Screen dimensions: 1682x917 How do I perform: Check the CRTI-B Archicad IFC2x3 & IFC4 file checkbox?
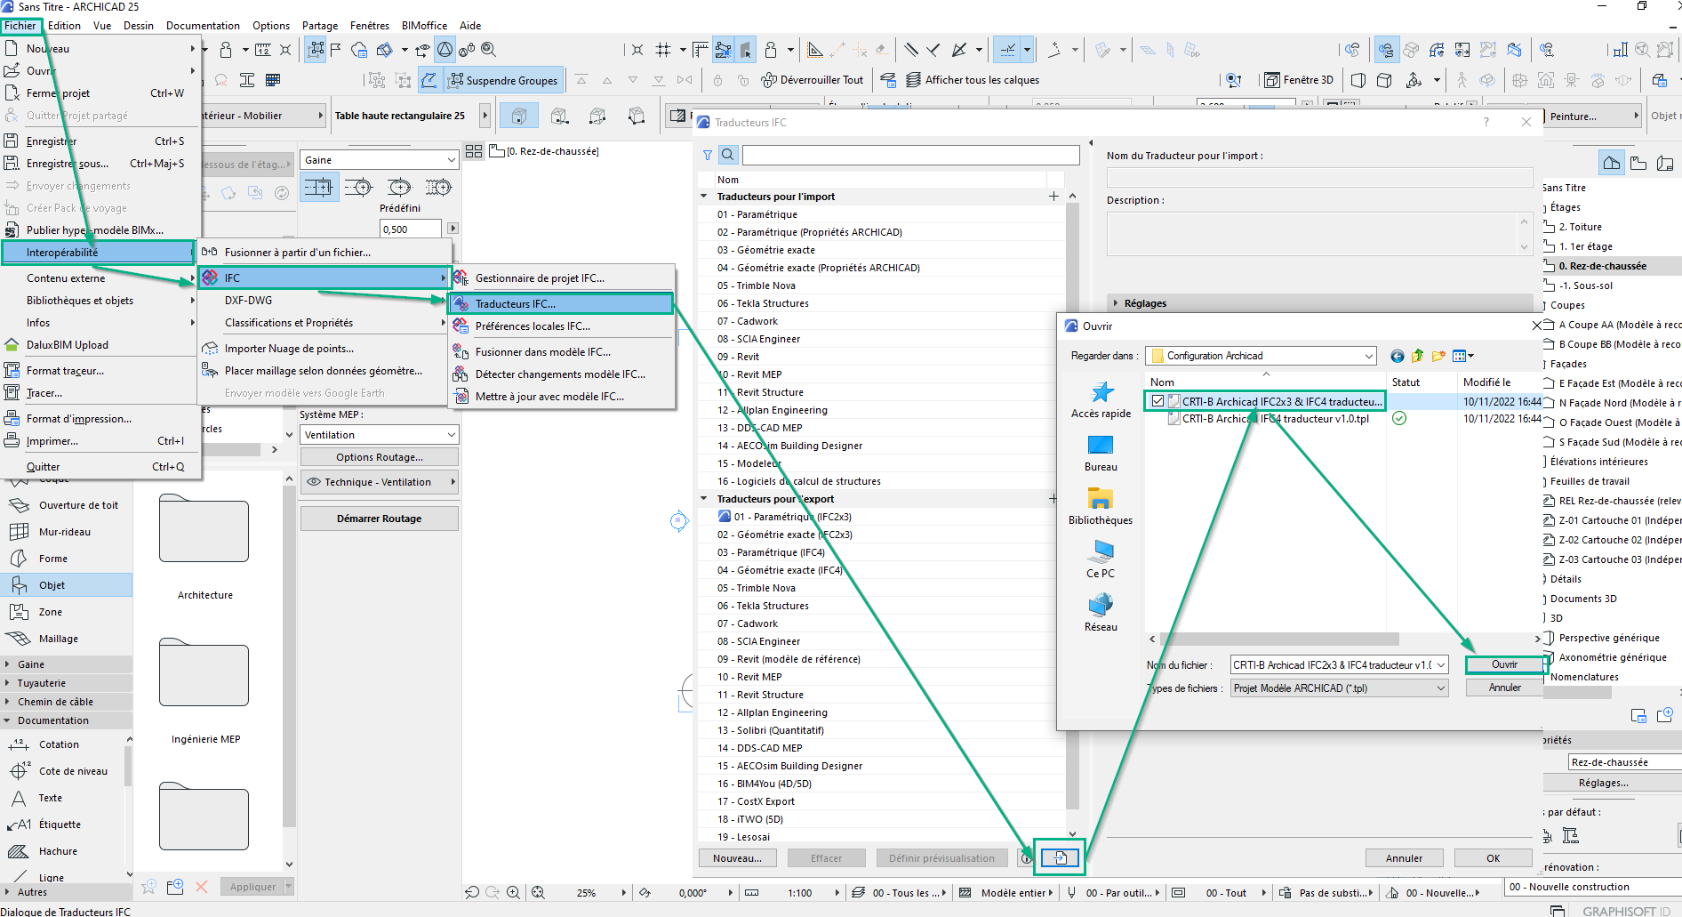[1157, 401]
